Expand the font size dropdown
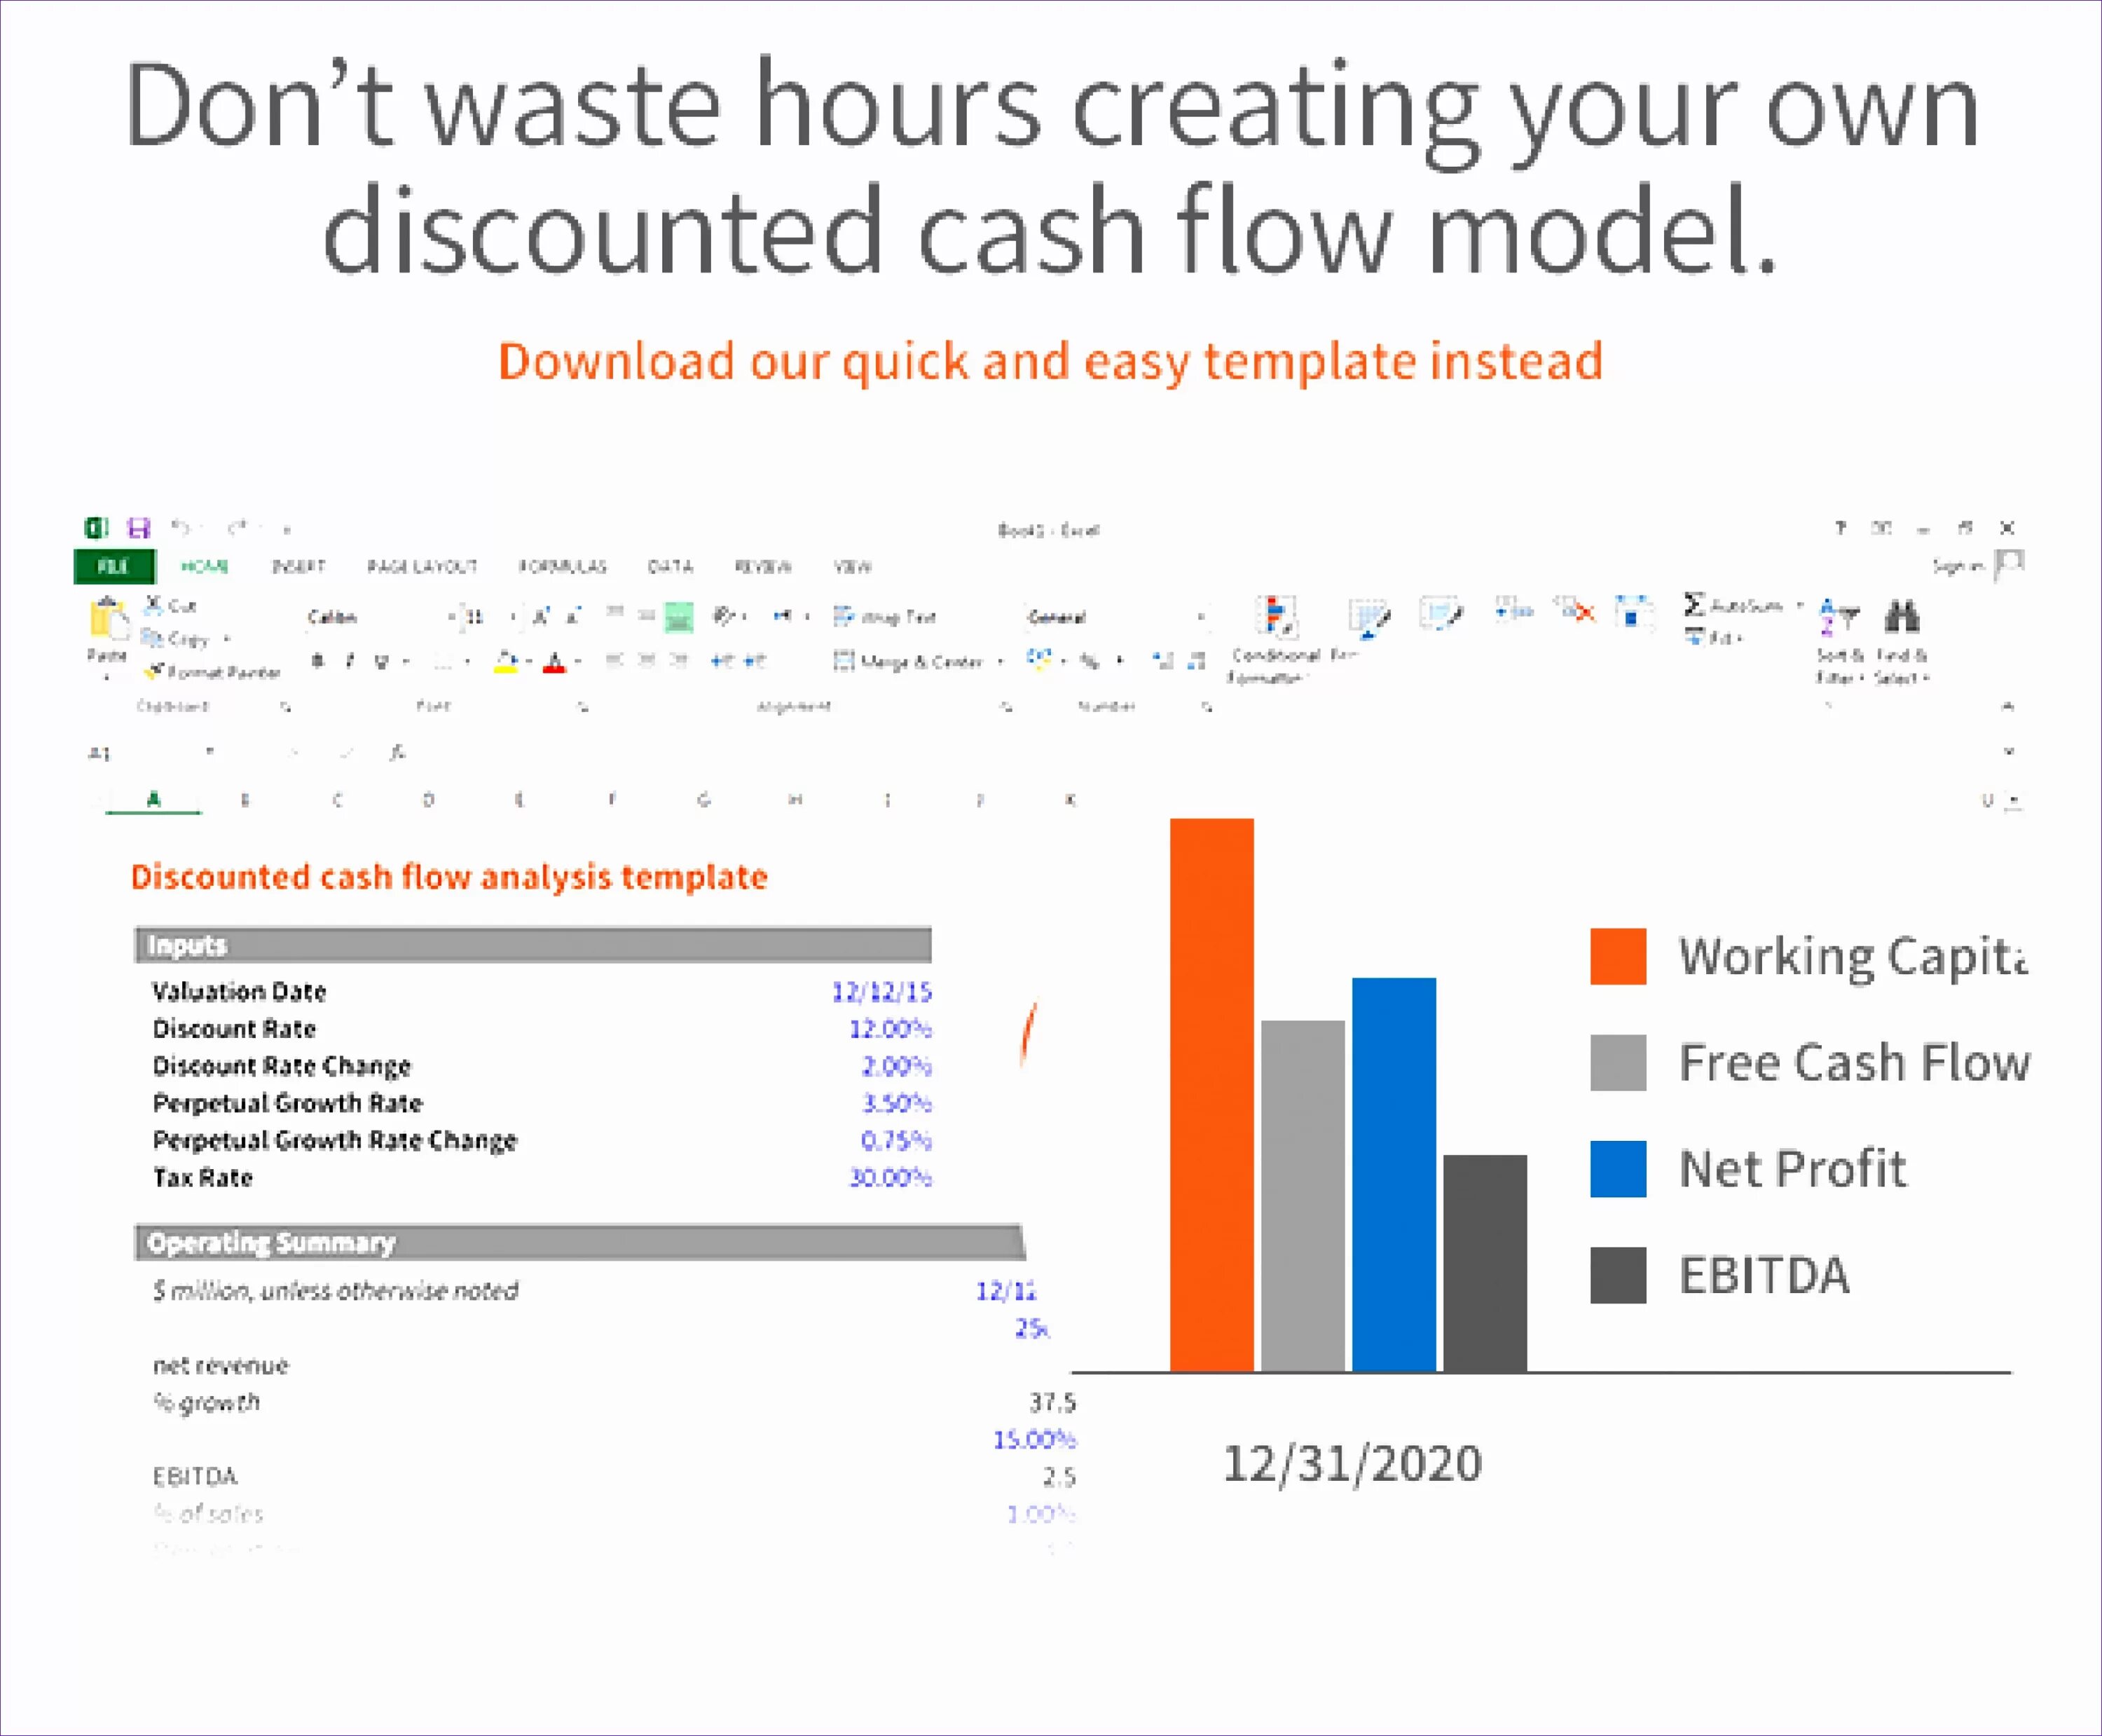Screen dimensions: 2102x1736 tap(511, 617)
